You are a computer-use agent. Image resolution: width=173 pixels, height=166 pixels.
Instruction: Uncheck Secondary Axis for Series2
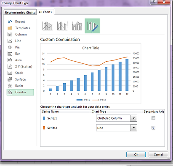(153, 128)
